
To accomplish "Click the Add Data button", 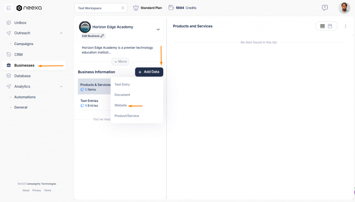I will point(149,72).
